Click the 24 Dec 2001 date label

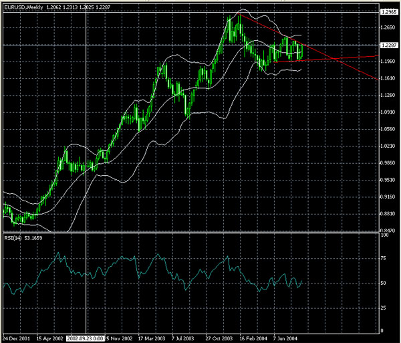click(x=16, y=338)
